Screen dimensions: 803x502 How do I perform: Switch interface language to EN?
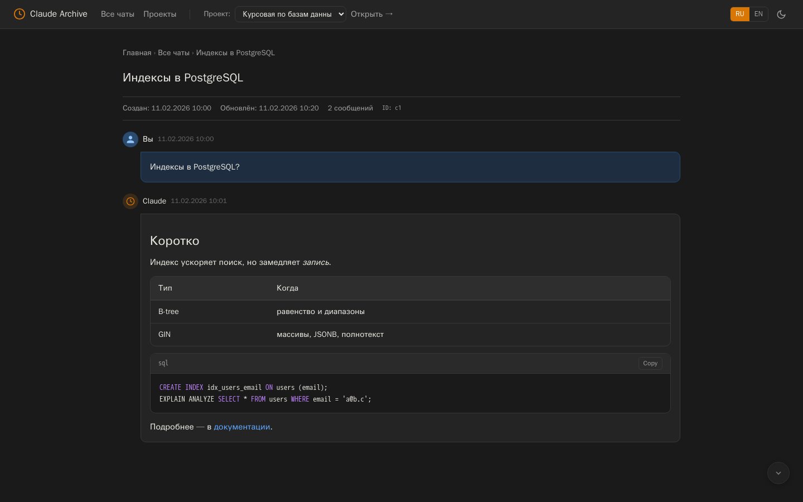(x=758, y=14)
